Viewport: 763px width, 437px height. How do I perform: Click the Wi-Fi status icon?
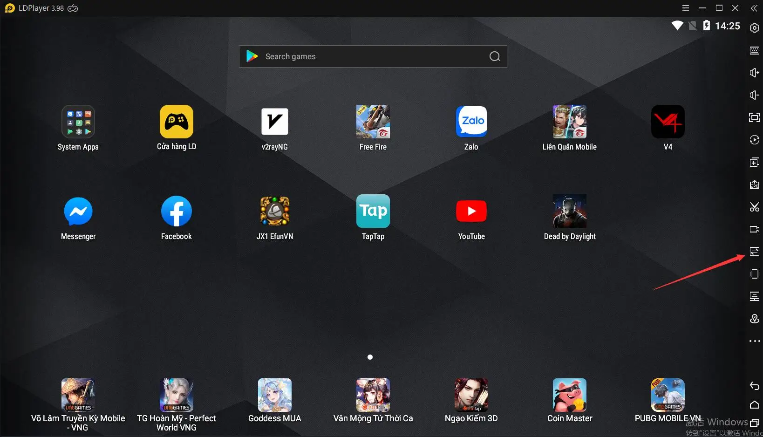click(677, 26)
